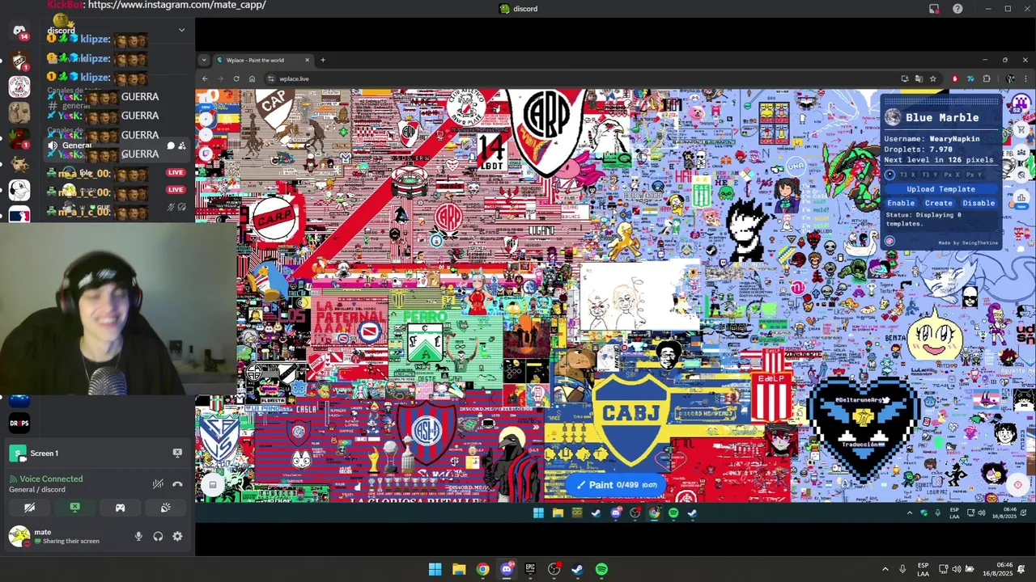This screenshot has height=582, width=1036.
Task: Open Discord direct messages home icon
Action: [x=19, y=31]
